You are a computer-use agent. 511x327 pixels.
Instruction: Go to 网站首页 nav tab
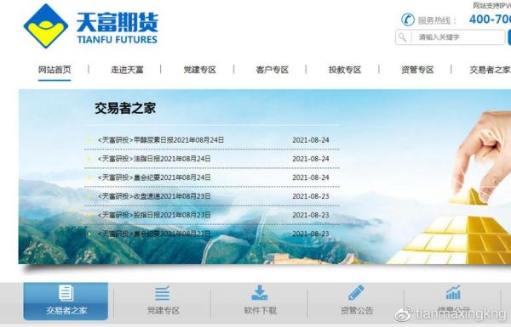pos(55,70)
